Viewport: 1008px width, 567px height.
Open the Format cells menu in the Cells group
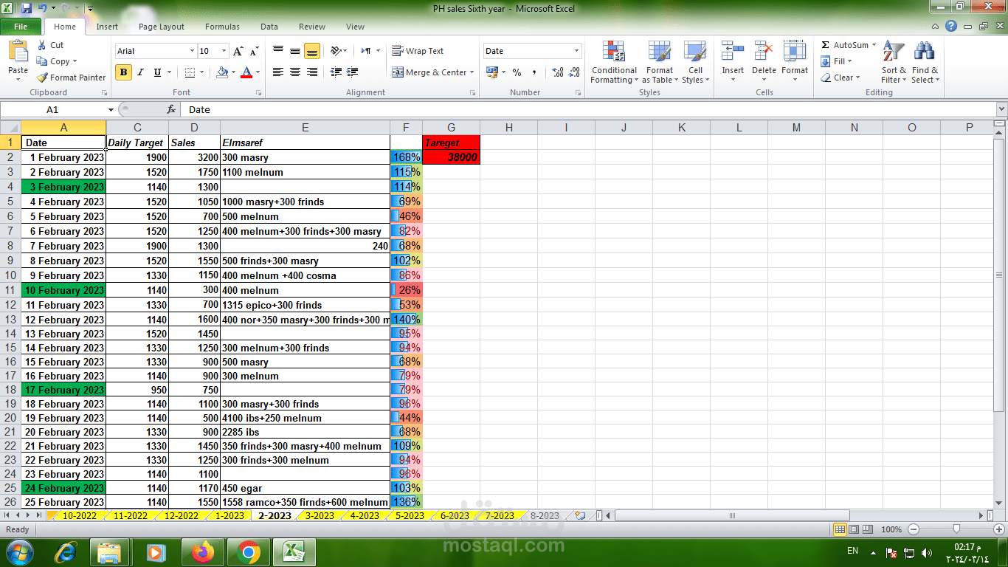[x=795, y=62]
